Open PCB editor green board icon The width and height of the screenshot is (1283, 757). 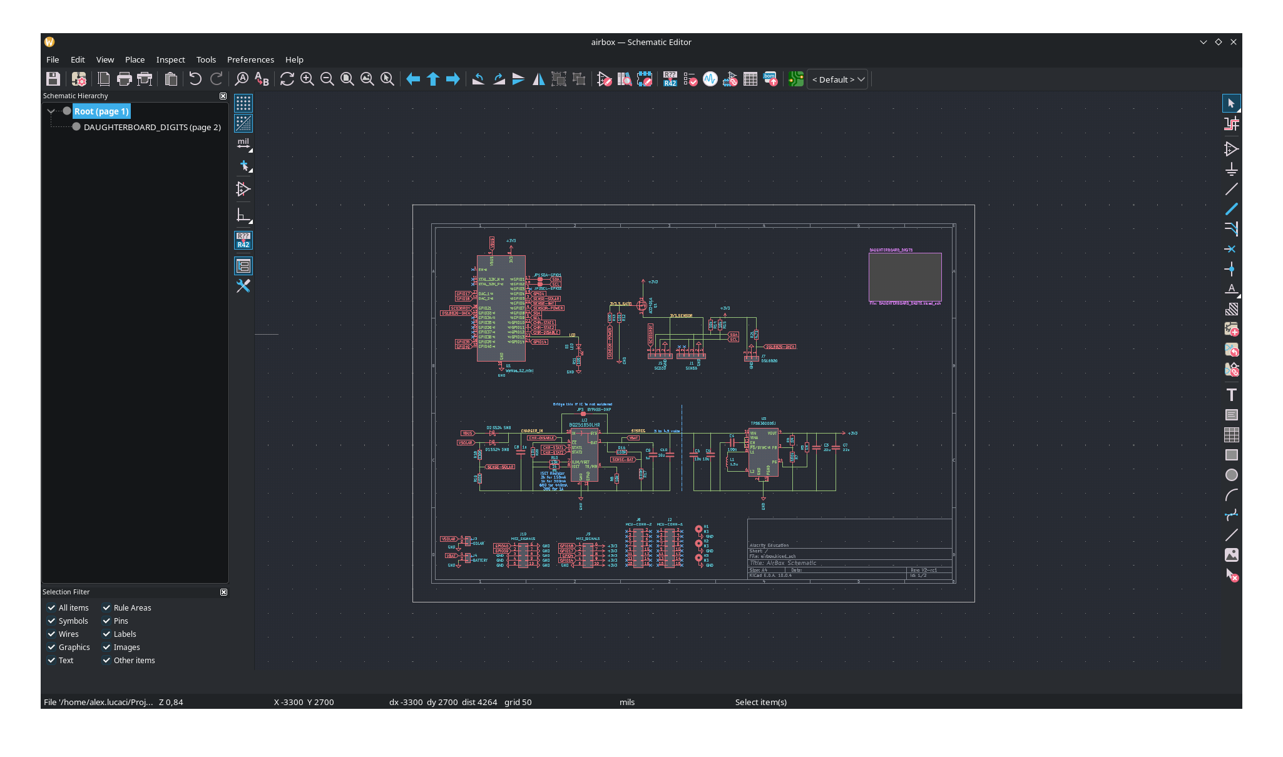(795, 79)
